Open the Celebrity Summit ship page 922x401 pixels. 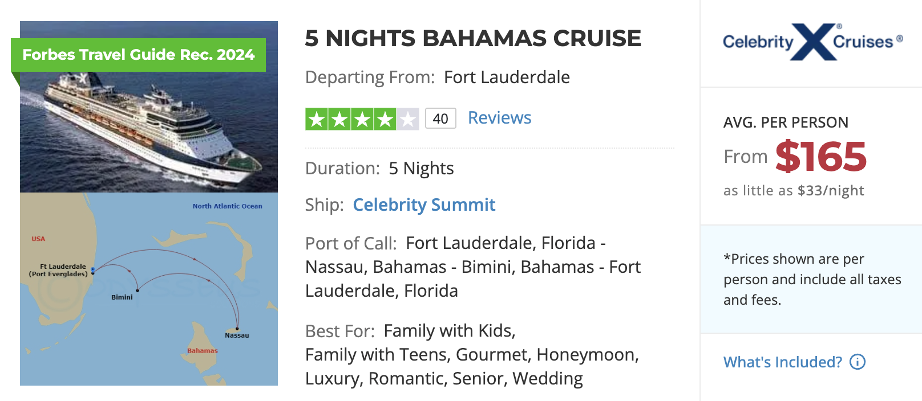(424, 204)
